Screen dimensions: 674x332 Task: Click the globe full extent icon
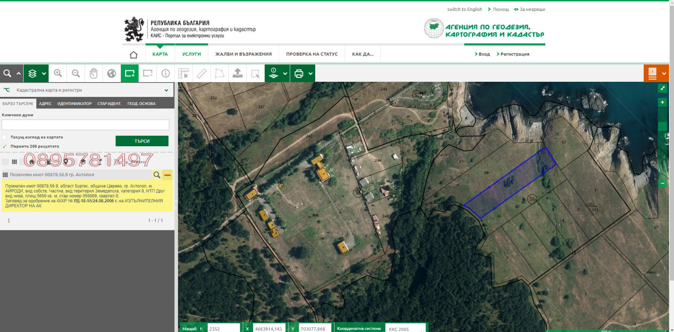pyautogui.click(x=112, y=73)
